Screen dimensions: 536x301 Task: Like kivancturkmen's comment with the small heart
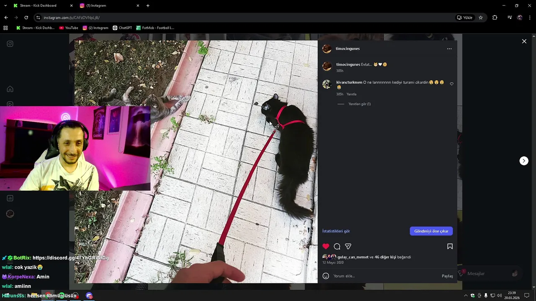(451, 84)
